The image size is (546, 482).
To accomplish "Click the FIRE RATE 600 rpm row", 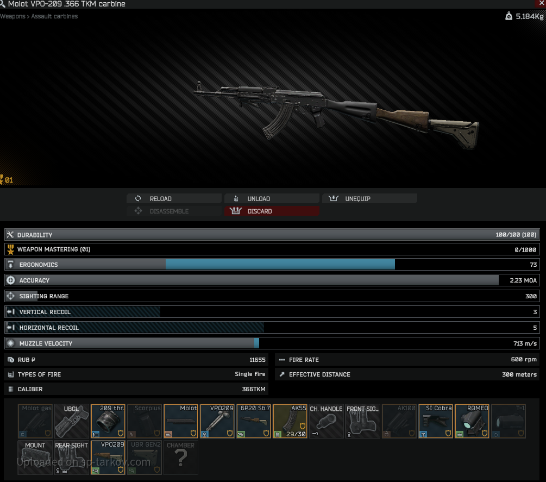I will tap(407, 360).
